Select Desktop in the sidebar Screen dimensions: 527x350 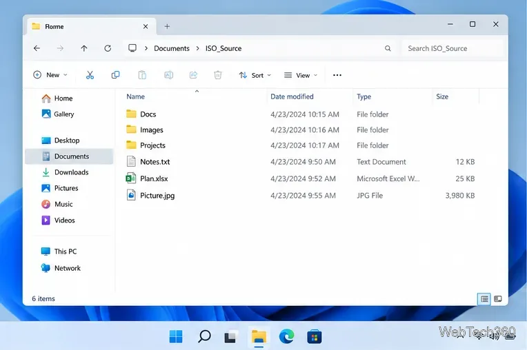tap(61, 141)
